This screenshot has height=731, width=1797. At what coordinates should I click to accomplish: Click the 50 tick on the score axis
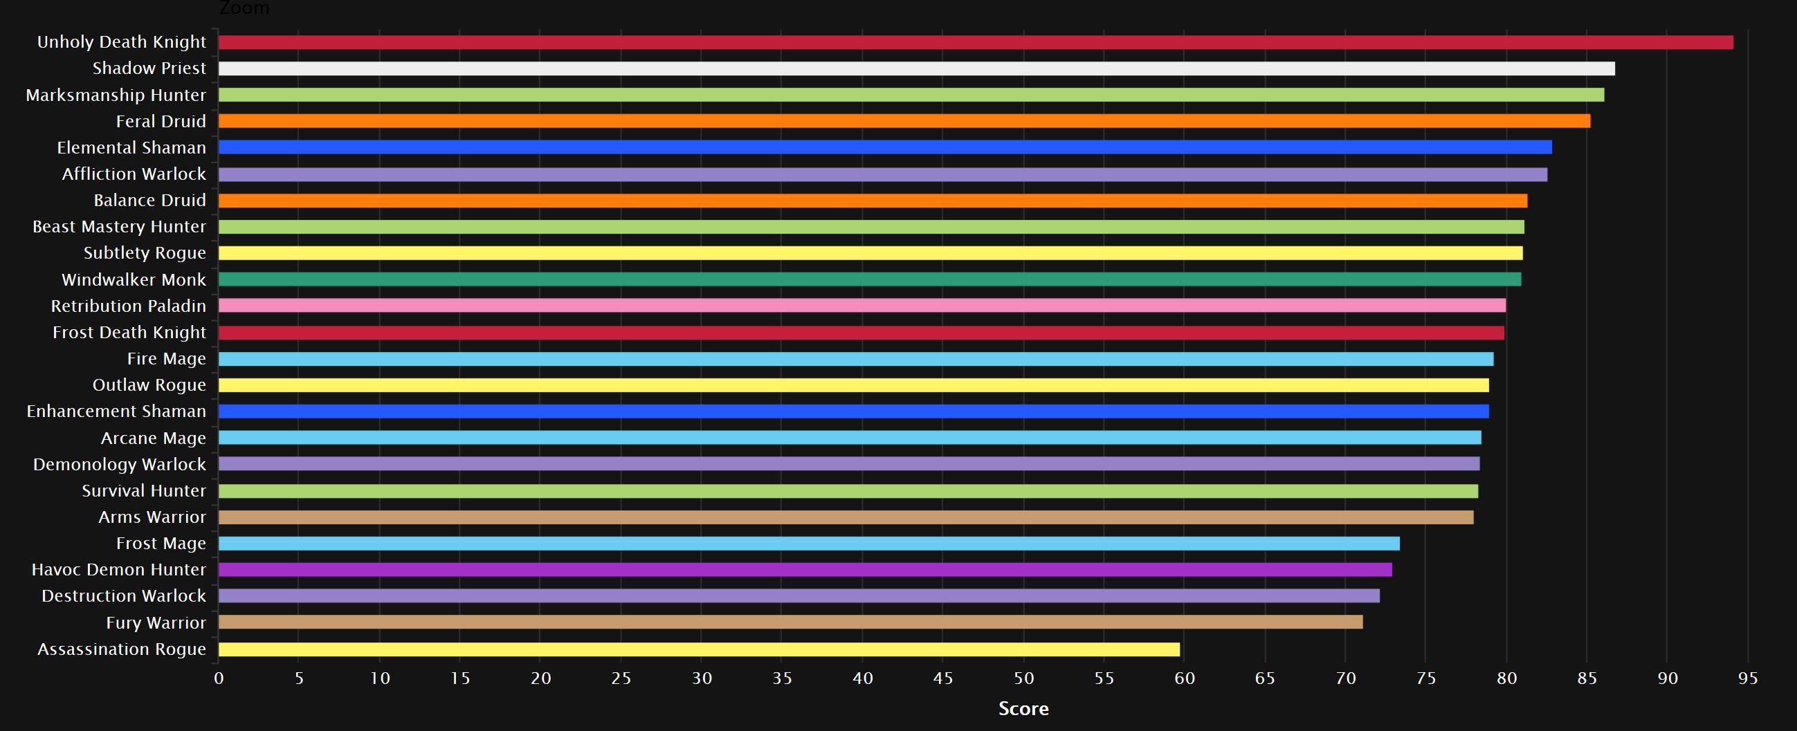click(1023, 678)
